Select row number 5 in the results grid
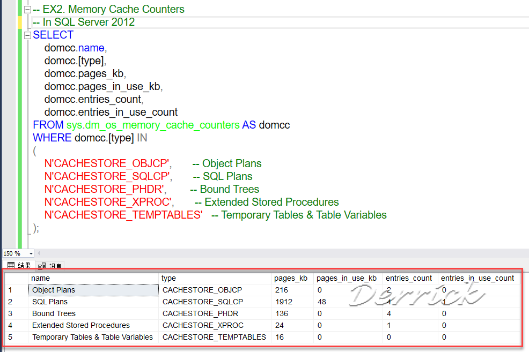Viewport: 529px width, 352px height. (10, 337)
